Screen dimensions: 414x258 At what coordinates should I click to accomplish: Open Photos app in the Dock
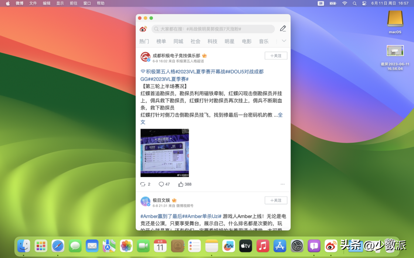tap(126, 246)
